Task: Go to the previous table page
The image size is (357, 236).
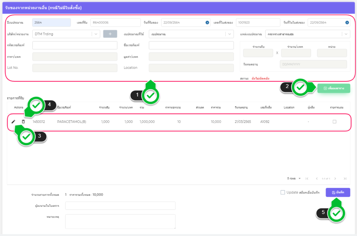Action: (317, 178)
